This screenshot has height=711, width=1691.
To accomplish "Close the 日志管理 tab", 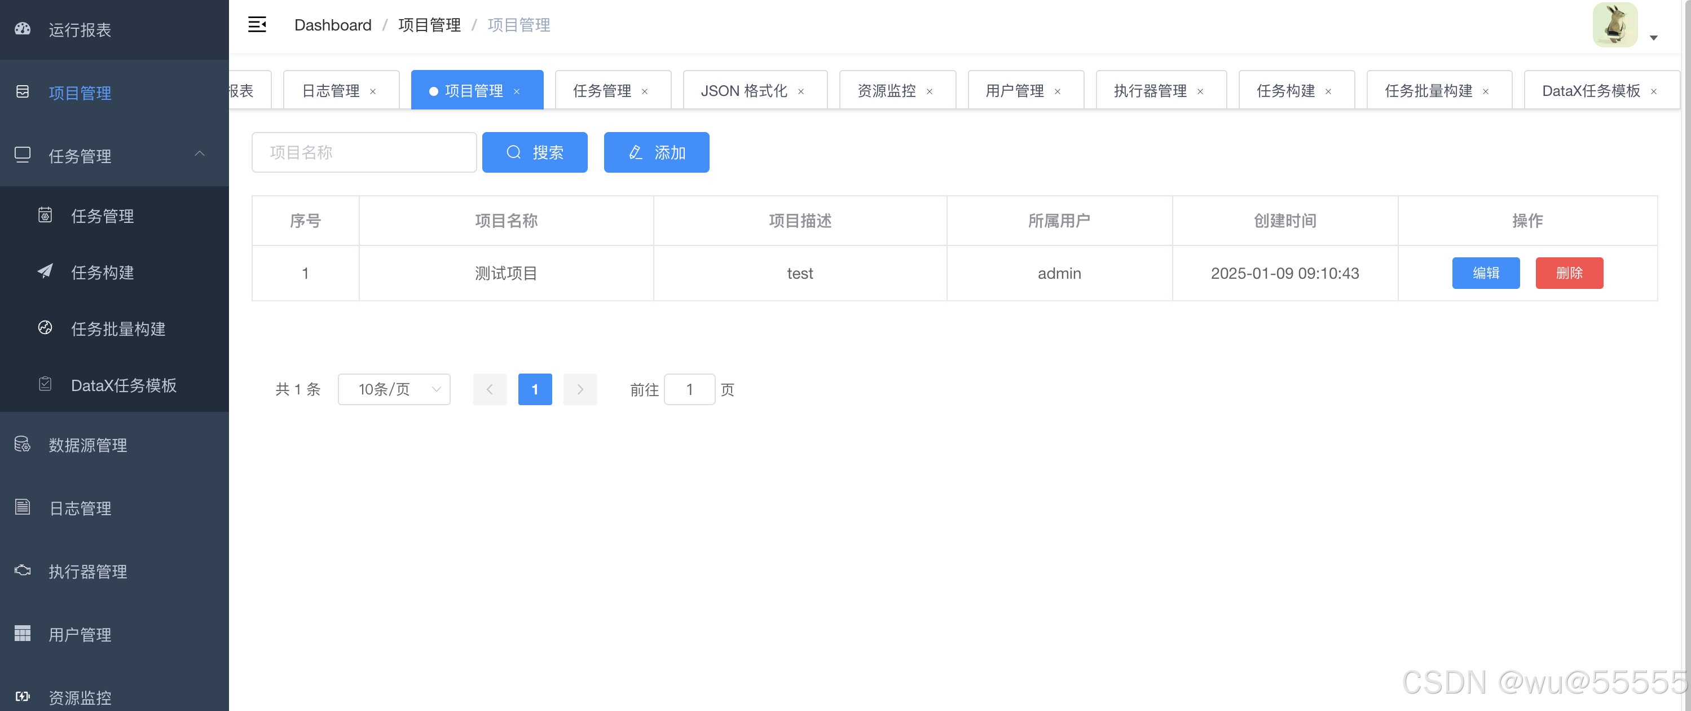I will [373, 91].
